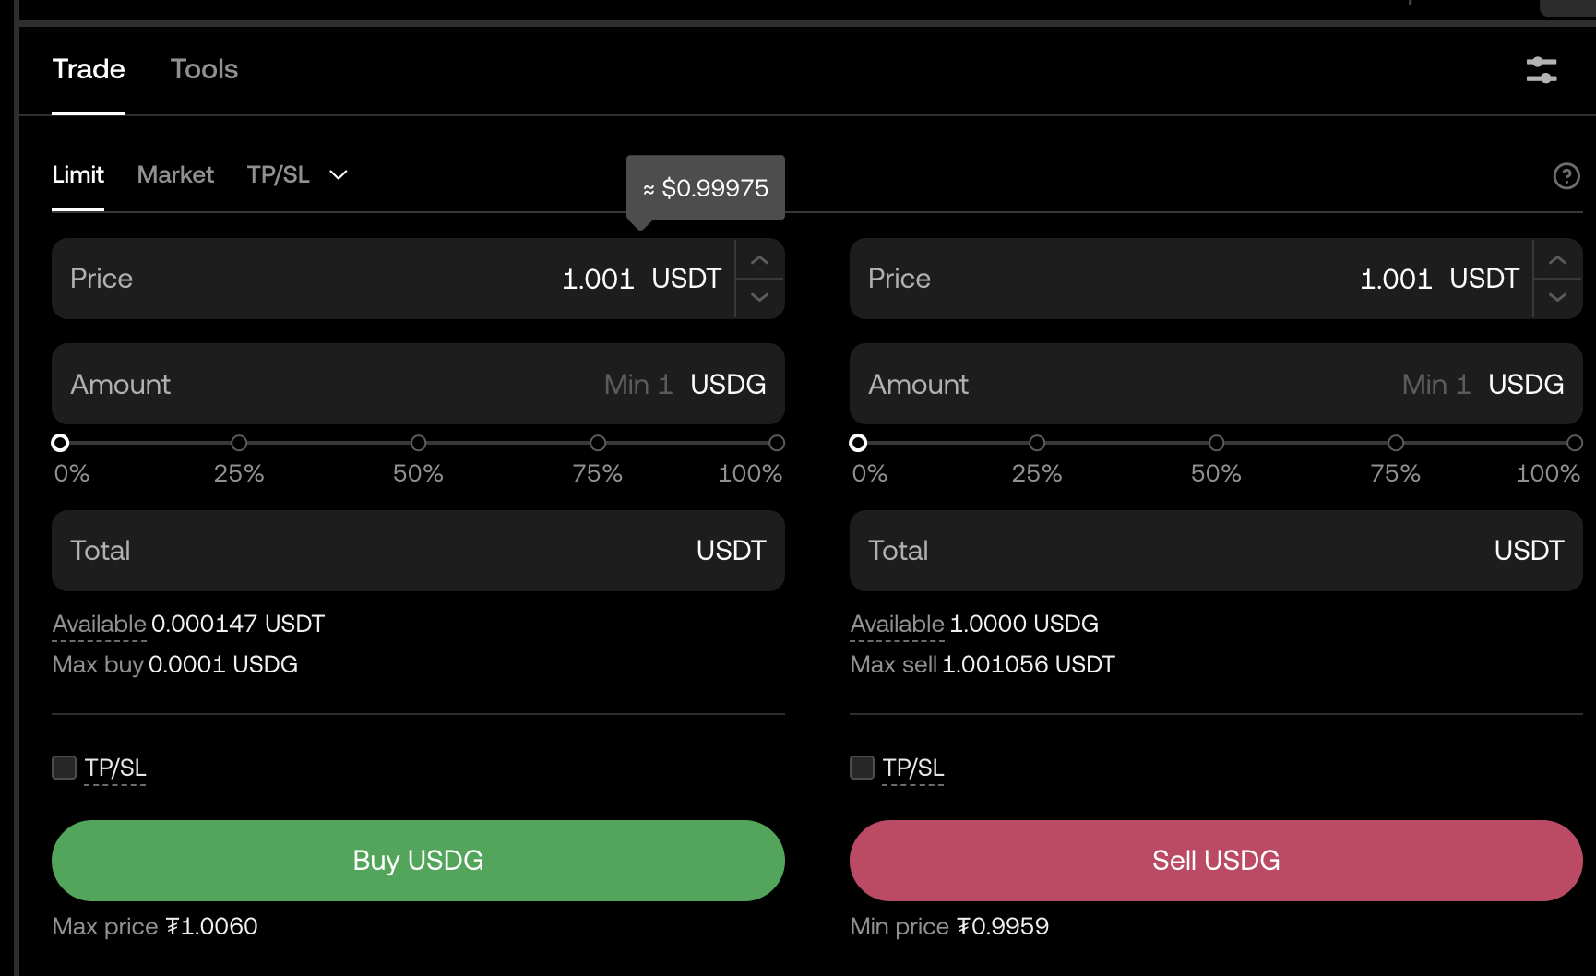Decrease sell price with down arrow
This screenshot has height=976, width=1596.
(1558, 297)
